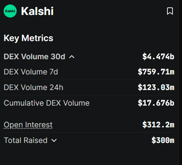Click the $312.2m open interest value

(158, 125)
